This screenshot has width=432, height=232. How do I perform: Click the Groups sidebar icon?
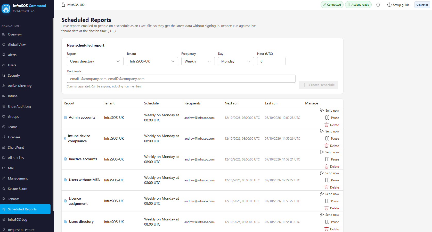(4, 117)
